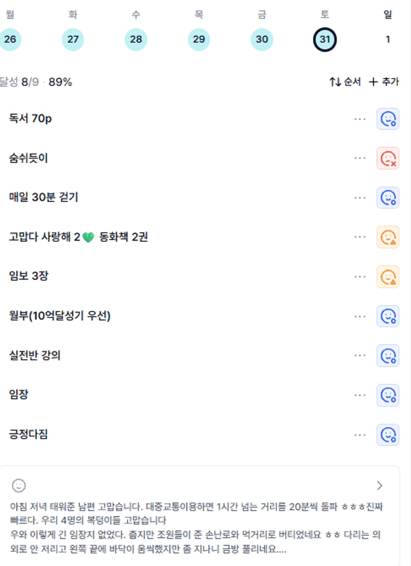Screen dimensions: 411x566
Task: Toggle the completion face for 월부(10억달성기 우선)
Action: click(x=388, y=316)
